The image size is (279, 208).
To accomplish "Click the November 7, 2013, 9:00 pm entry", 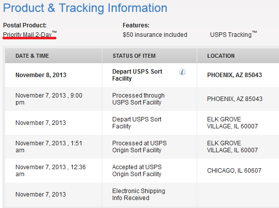I will coord(49,99).
